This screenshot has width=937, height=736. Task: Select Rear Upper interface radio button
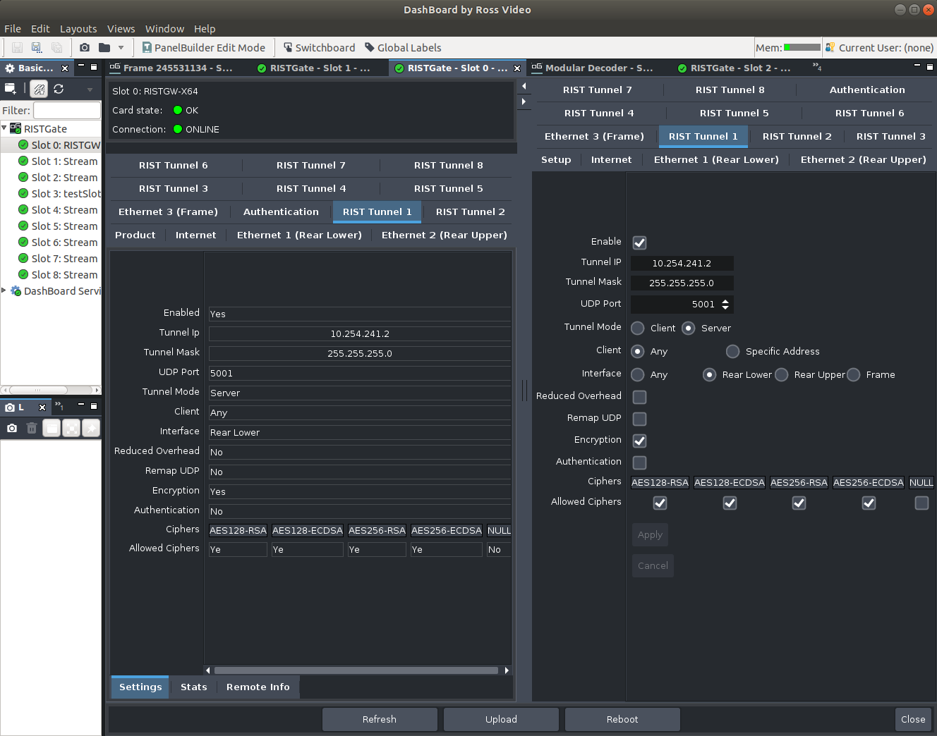coord(782,374)
